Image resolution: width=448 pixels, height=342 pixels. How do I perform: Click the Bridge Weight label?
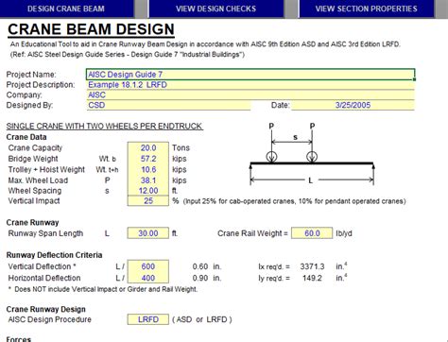tap(33, 159)
